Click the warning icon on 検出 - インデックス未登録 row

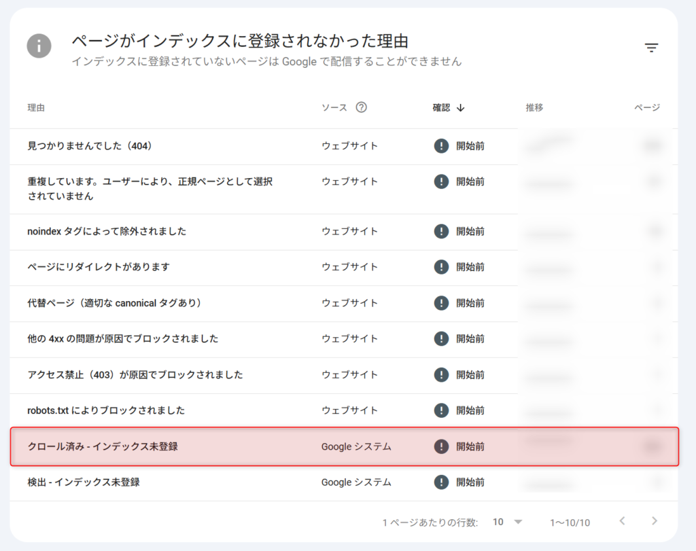(x=441, y=482)
